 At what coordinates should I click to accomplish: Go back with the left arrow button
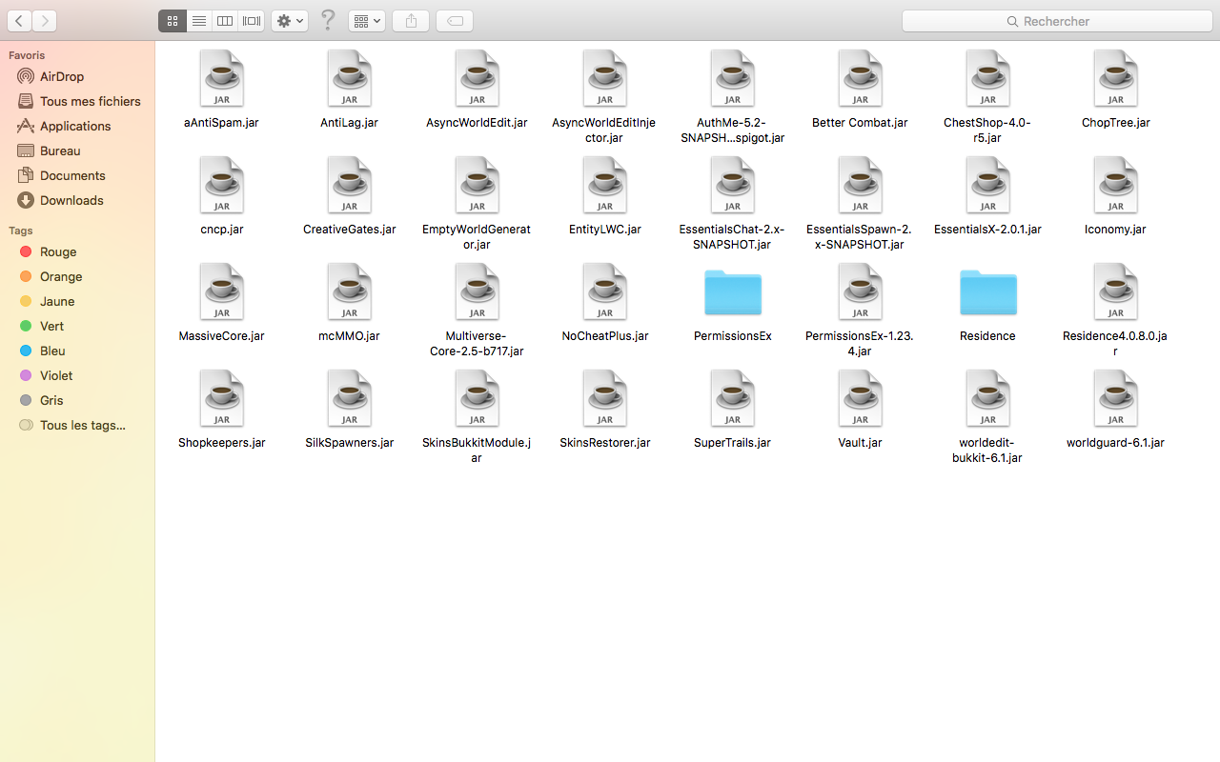(19, 21)
